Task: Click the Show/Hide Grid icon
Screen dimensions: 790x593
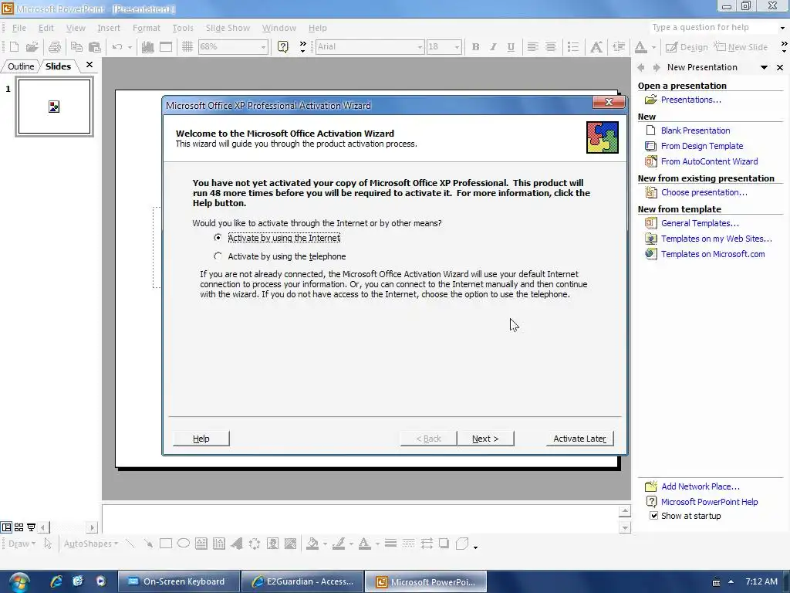Action: (x=187, y=47)
